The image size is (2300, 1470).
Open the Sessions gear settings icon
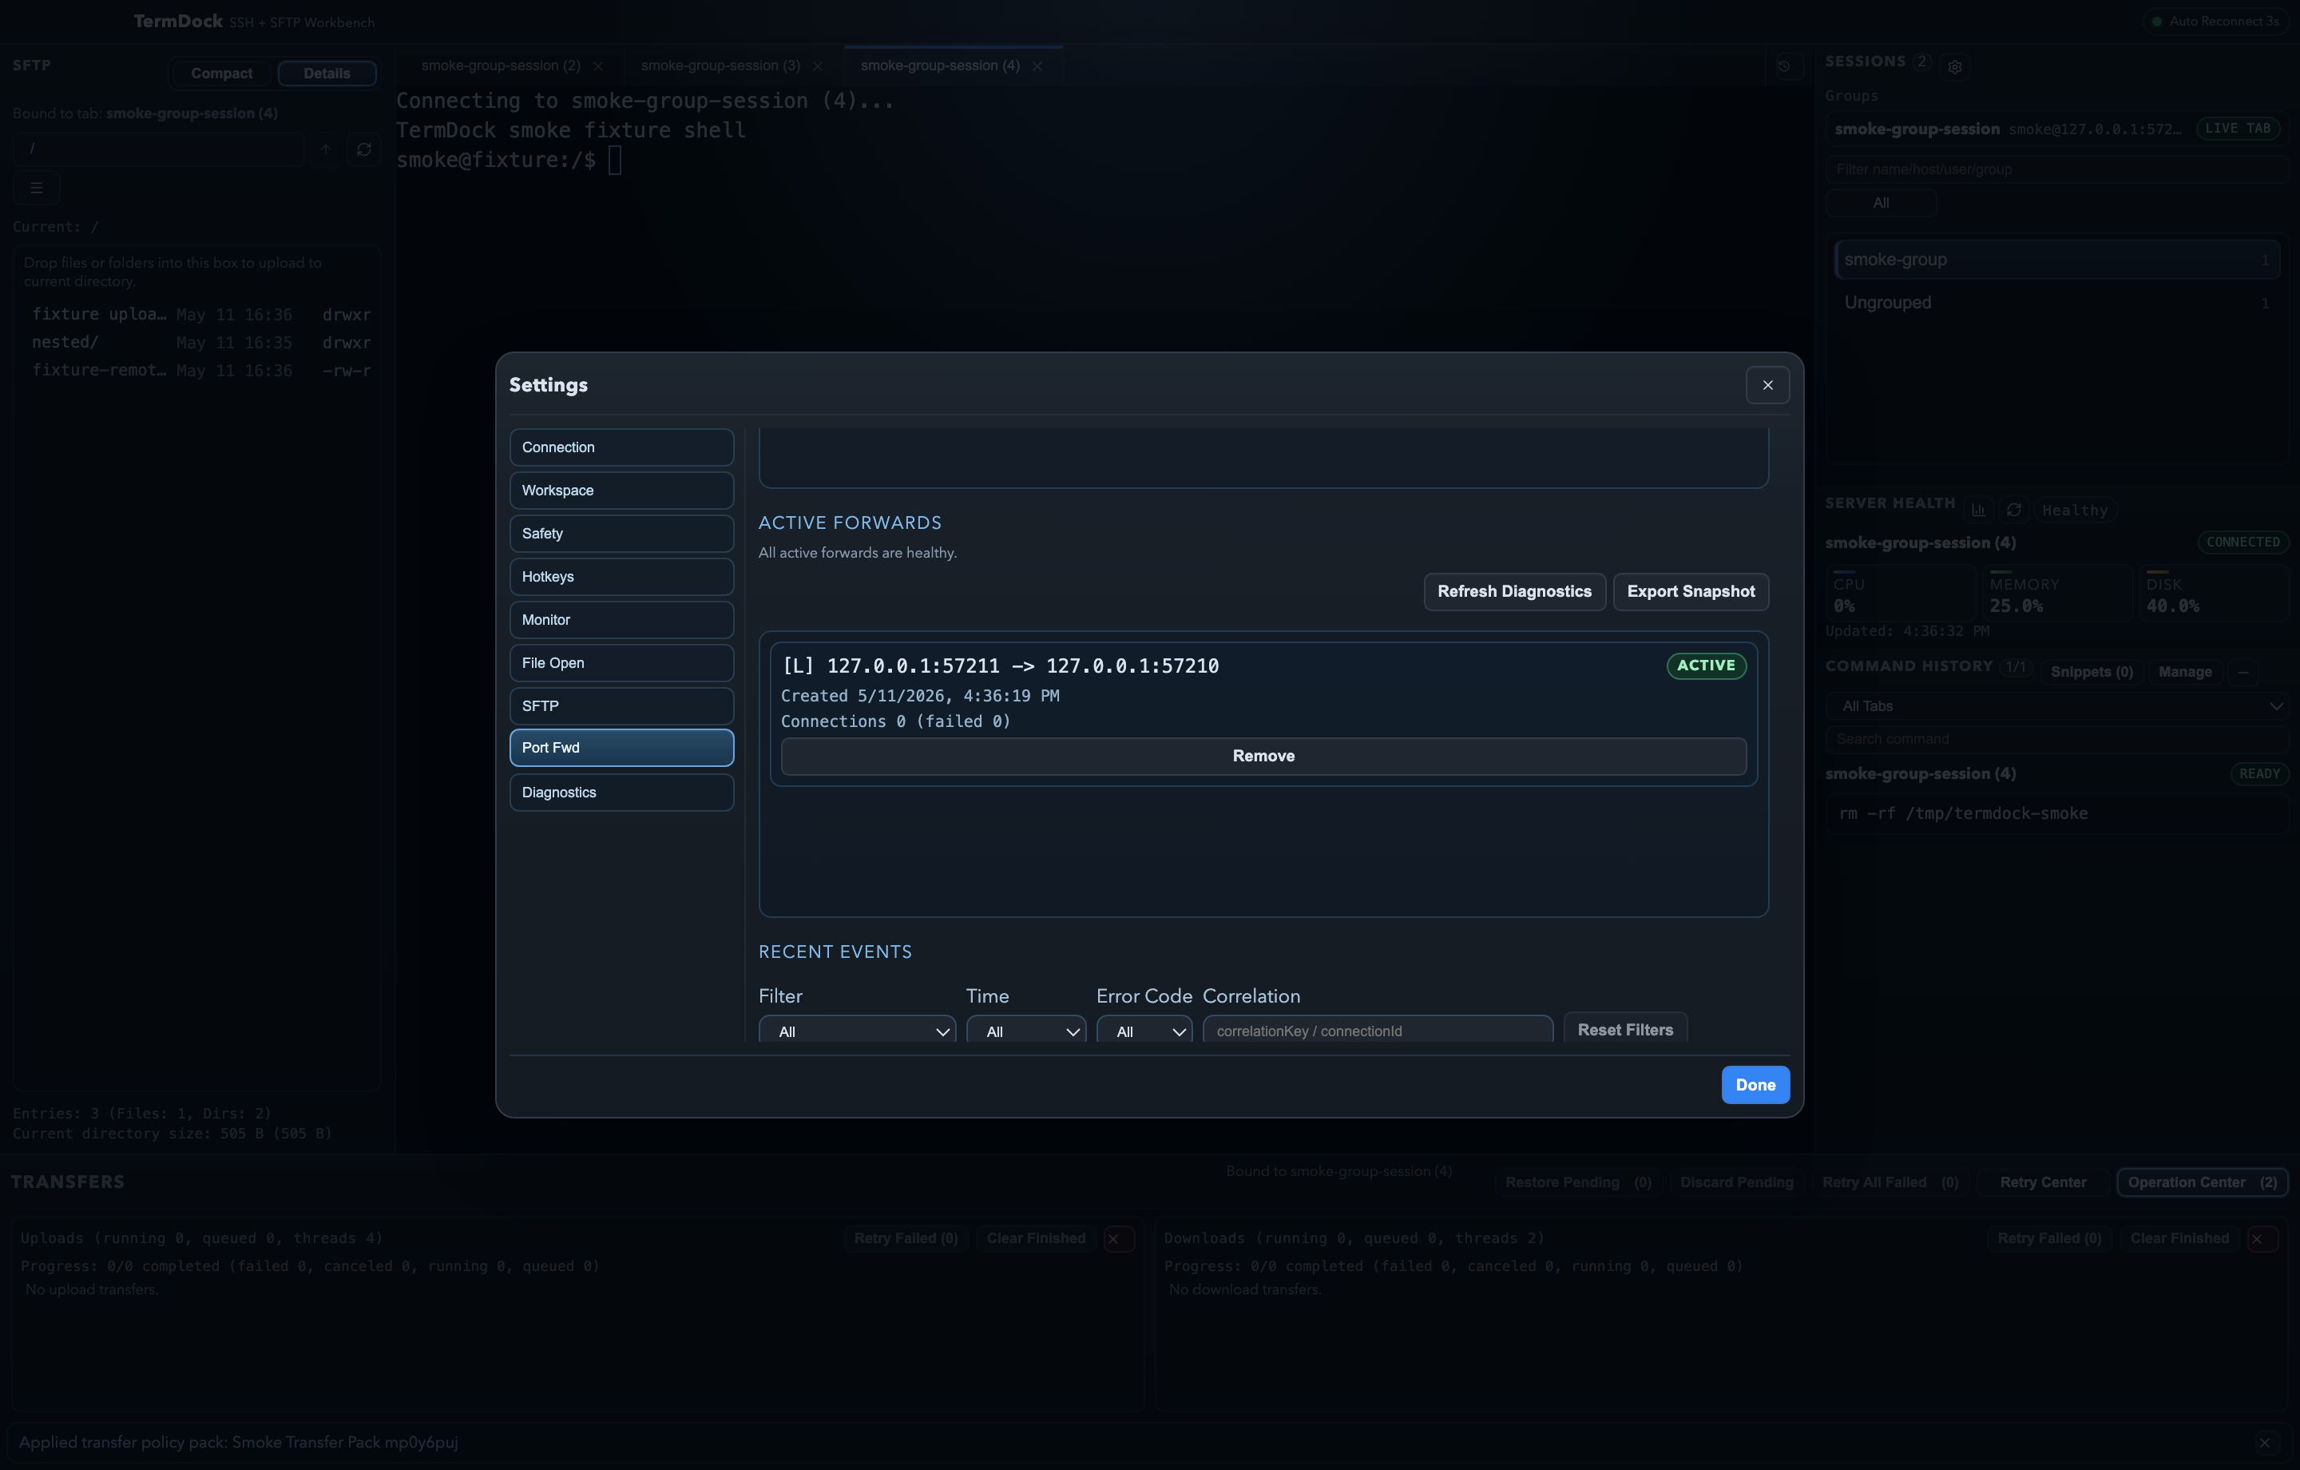tap(1955, 67)
